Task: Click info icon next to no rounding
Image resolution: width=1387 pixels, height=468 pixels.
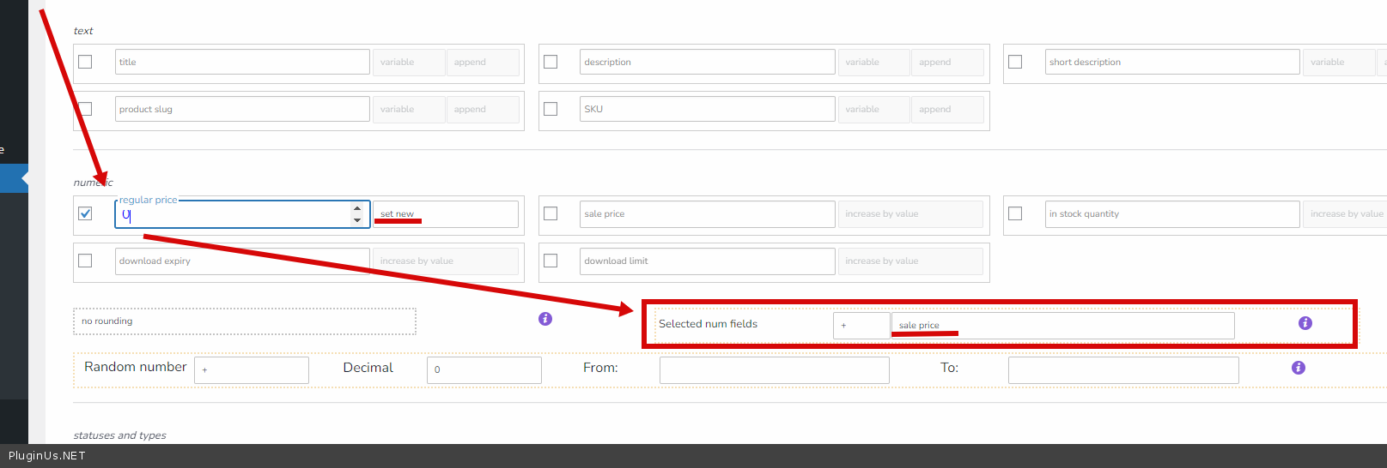Action: point(545,319)
